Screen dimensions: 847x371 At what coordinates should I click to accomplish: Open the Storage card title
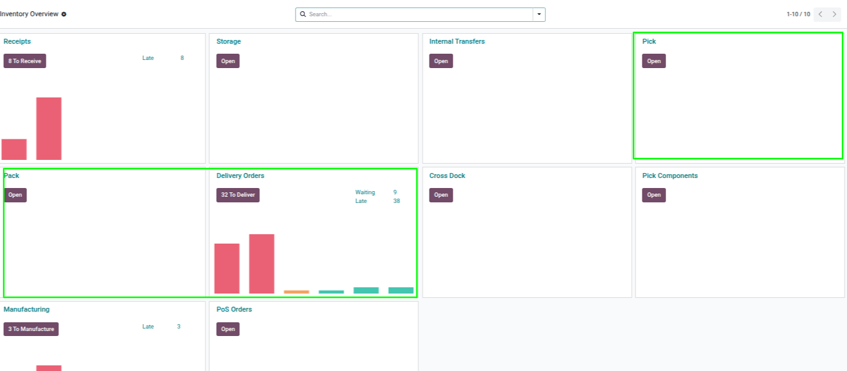click(228, 42)
